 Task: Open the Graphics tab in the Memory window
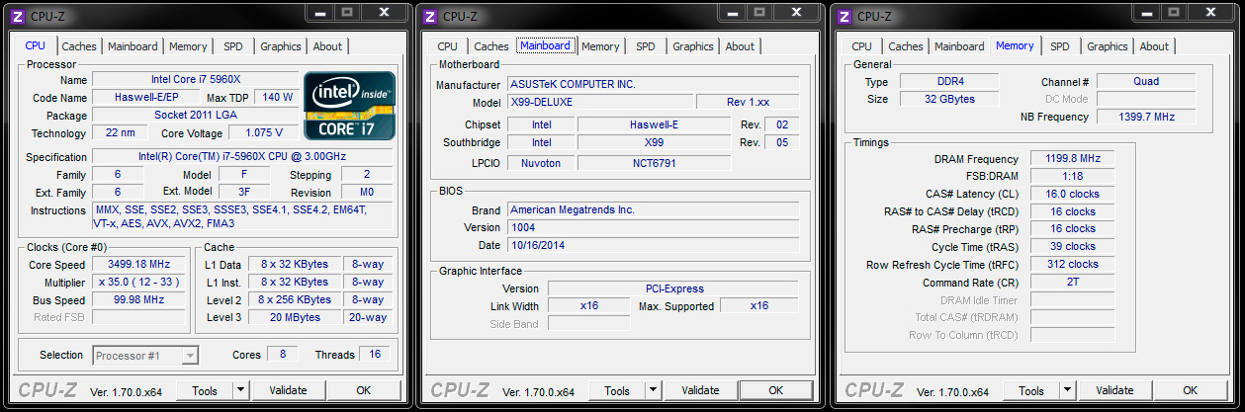tap(1108, 46)
